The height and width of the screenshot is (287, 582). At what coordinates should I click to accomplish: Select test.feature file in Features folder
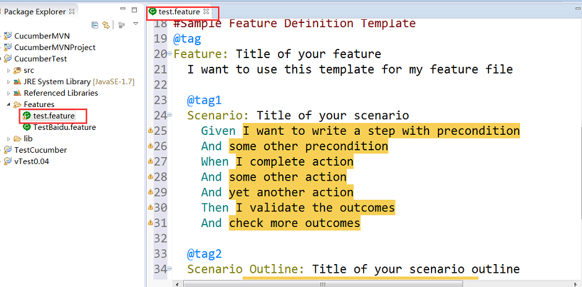tap(53, 116)
